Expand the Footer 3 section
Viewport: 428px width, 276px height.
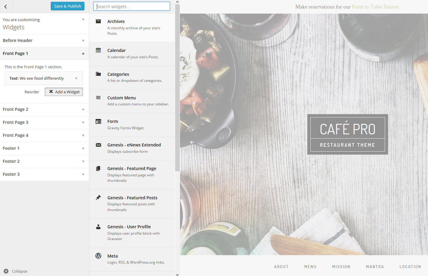pos(44,174)
